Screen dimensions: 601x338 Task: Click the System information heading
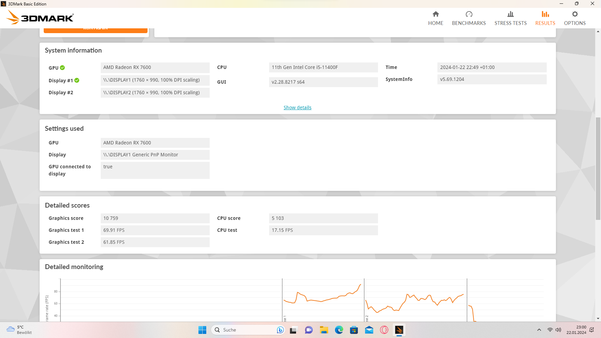point(73,51)
